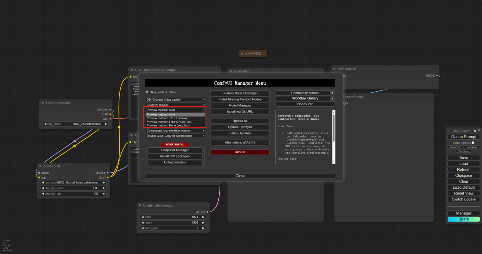482x254 pixels.
Task: Click Install PIP packages
Action: [175, 156]
